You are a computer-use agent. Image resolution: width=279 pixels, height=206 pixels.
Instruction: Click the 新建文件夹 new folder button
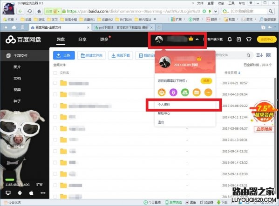click(x=91, y=55)
